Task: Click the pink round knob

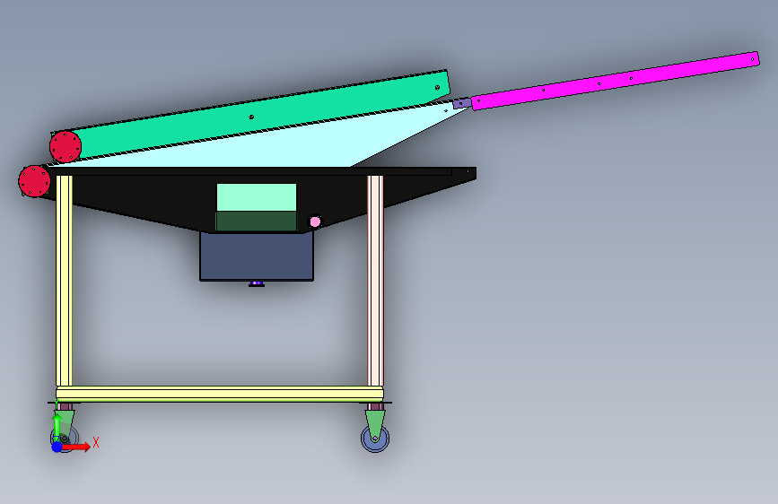Action: (x=315, y=222)
